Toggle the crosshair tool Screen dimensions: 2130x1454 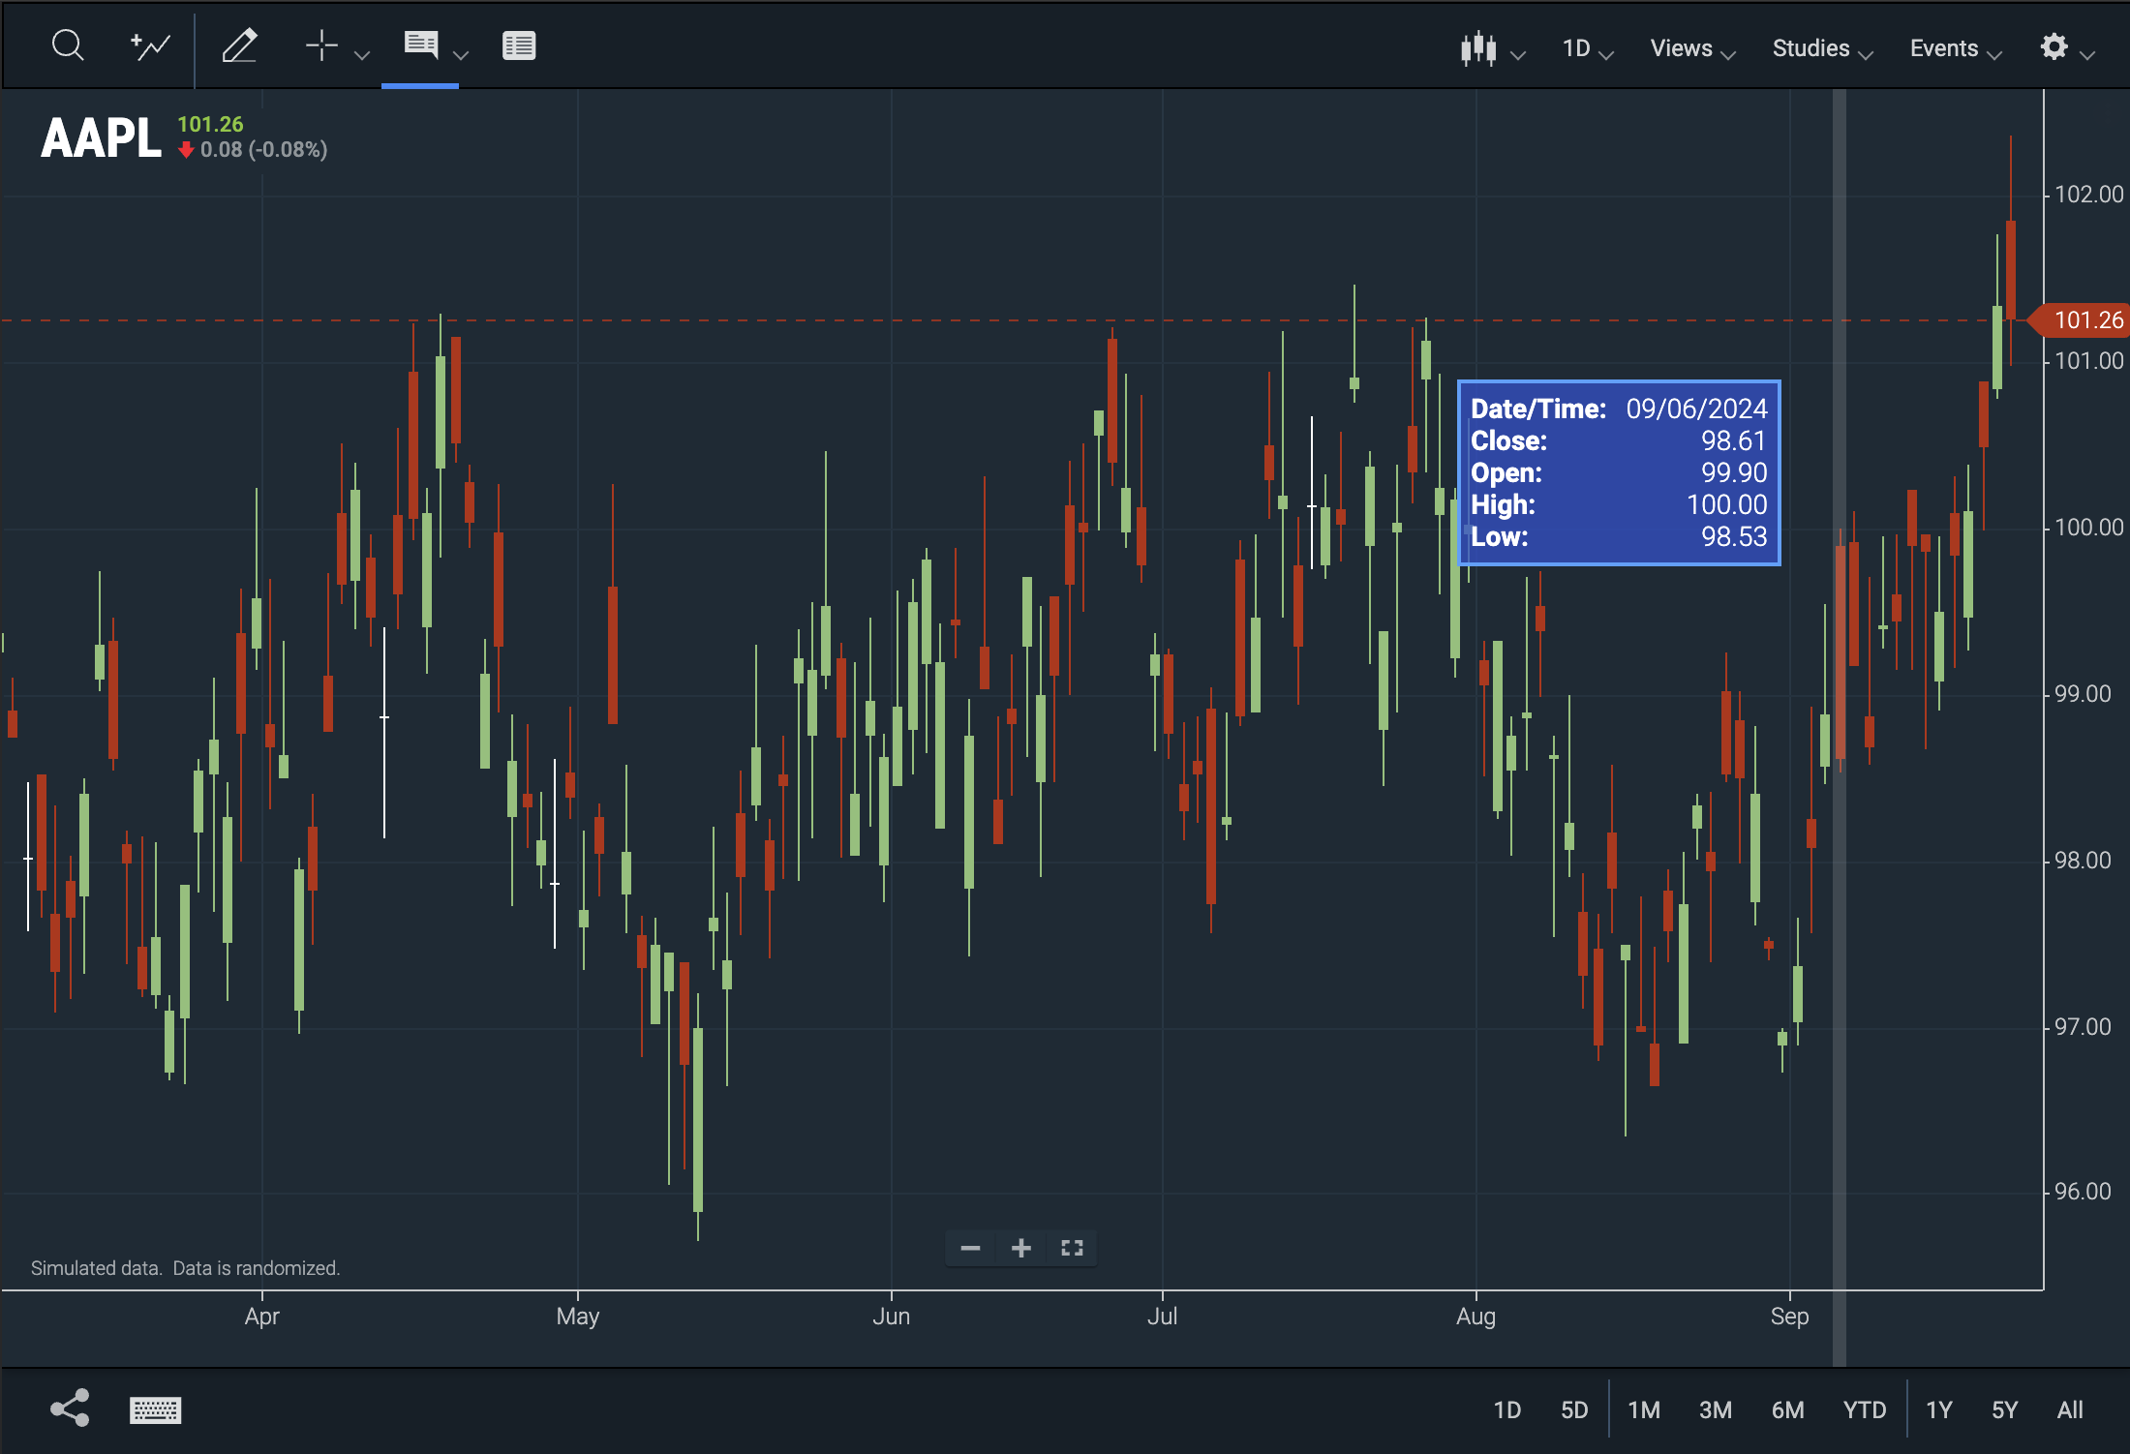coord(321,45)
